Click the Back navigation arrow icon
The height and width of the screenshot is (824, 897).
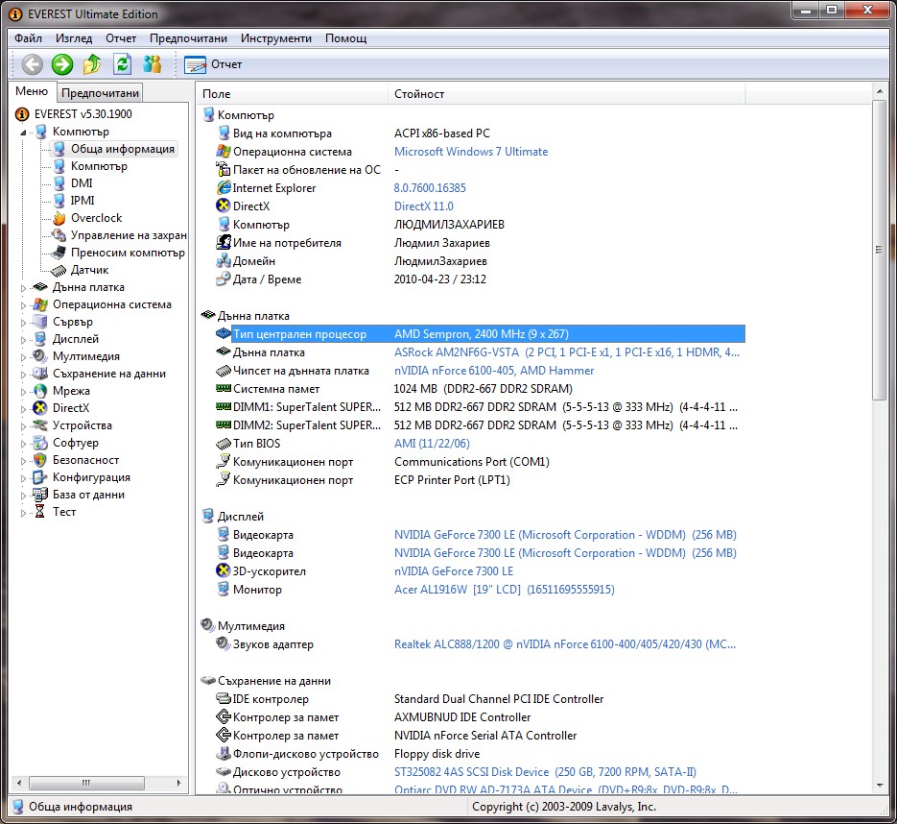(32, 64)
